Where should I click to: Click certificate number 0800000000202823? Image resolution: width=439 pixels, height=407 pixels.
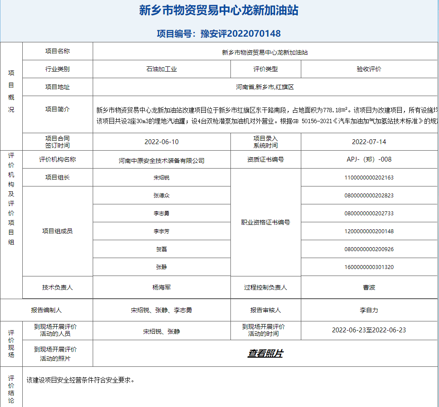coord(369,195)
